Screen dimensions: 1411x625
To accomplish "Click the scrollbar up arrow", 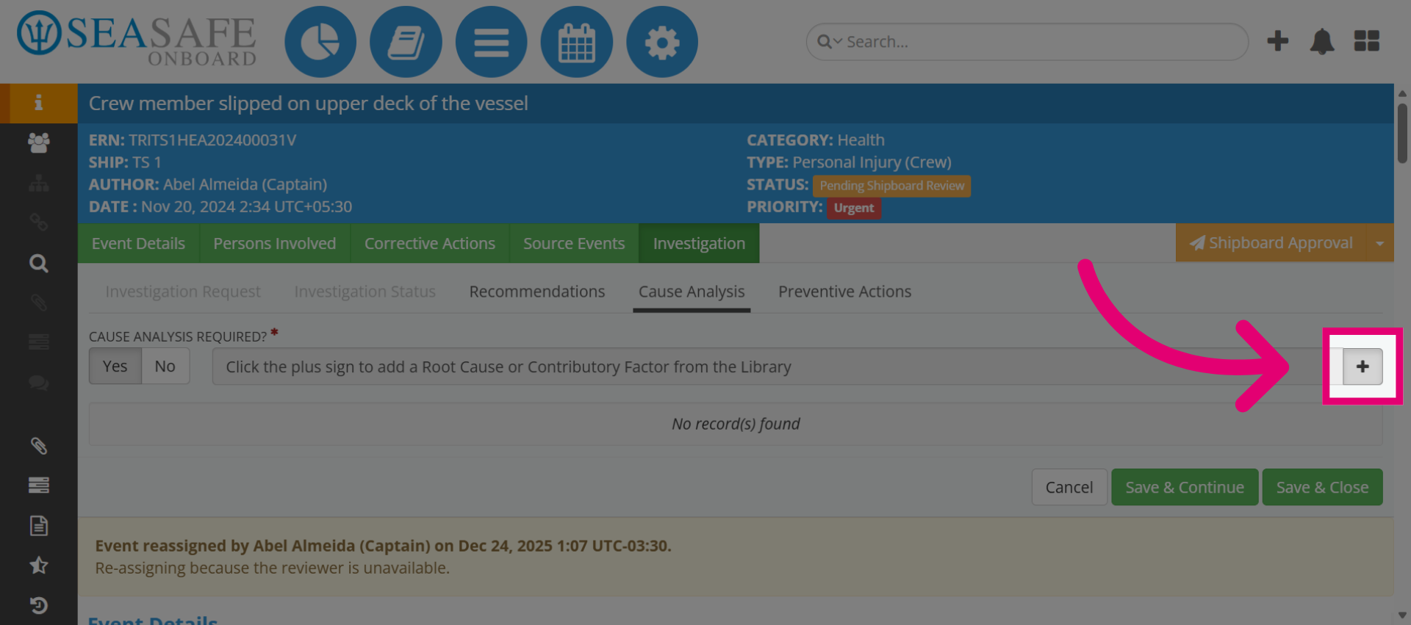I will click(x=1402, y=93).
